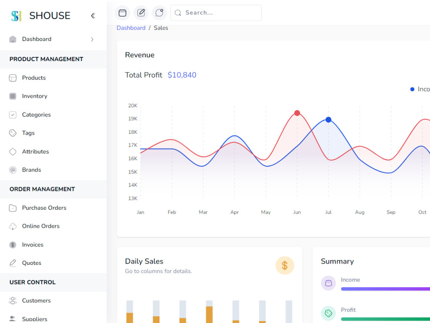430x323 pixels.
Task: Click the Quotes pencil icon
Action: 12,263
